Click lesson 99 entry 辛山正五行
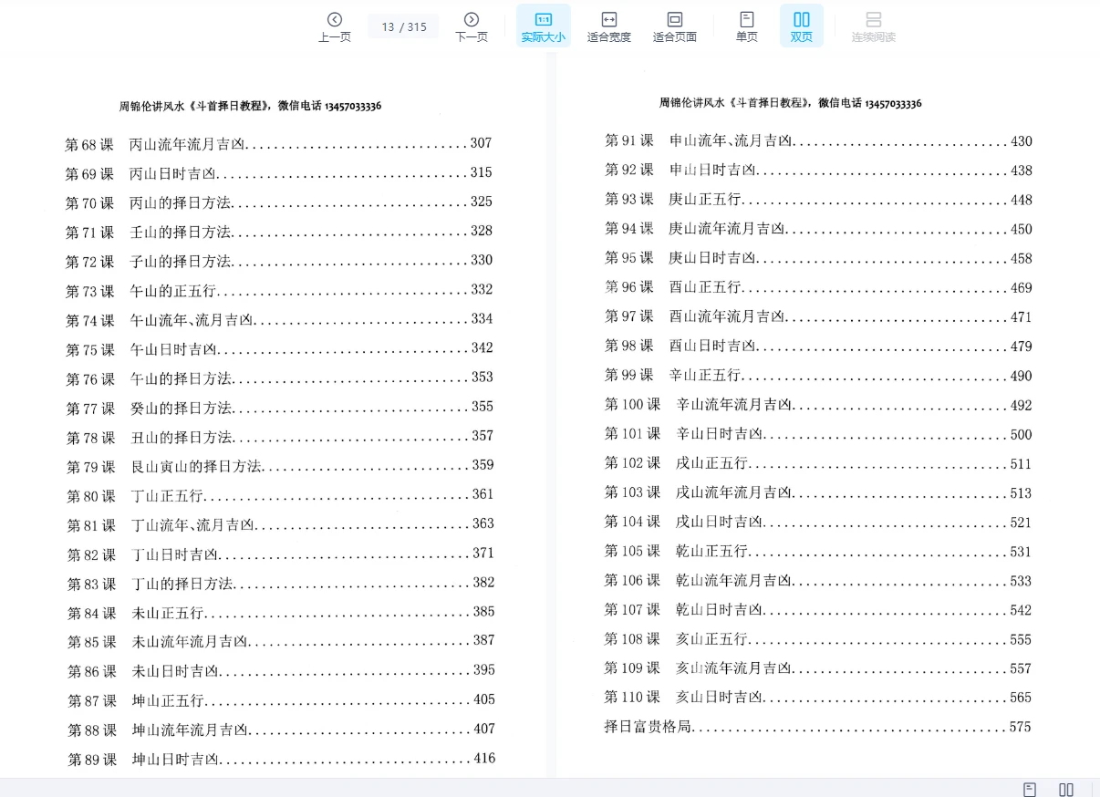The height and width of the screenshot is (797, 1100). (818, 375)
